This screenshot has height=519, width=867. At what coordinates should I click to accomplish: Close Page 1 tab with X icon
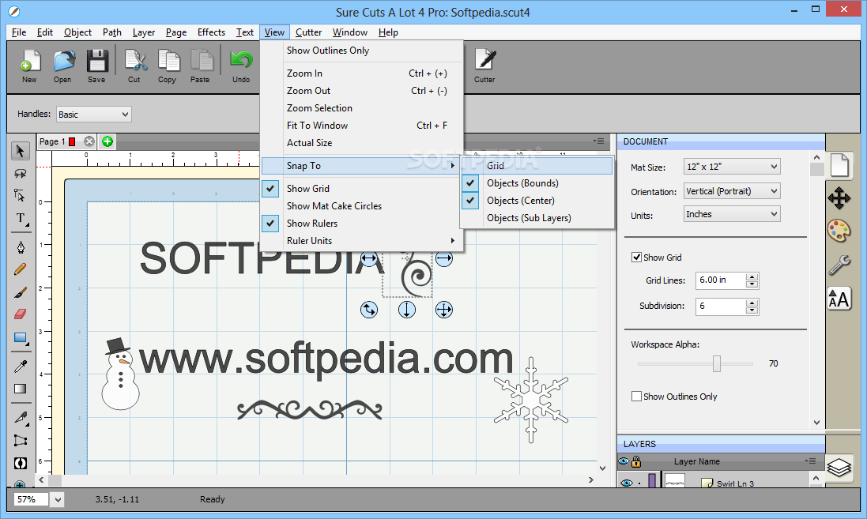coord(89,141)
